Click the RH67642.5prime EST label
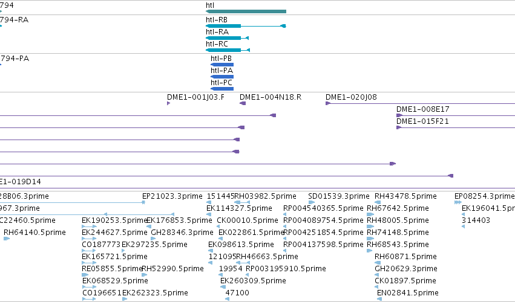515x302 pixels. tap(398, 208)
